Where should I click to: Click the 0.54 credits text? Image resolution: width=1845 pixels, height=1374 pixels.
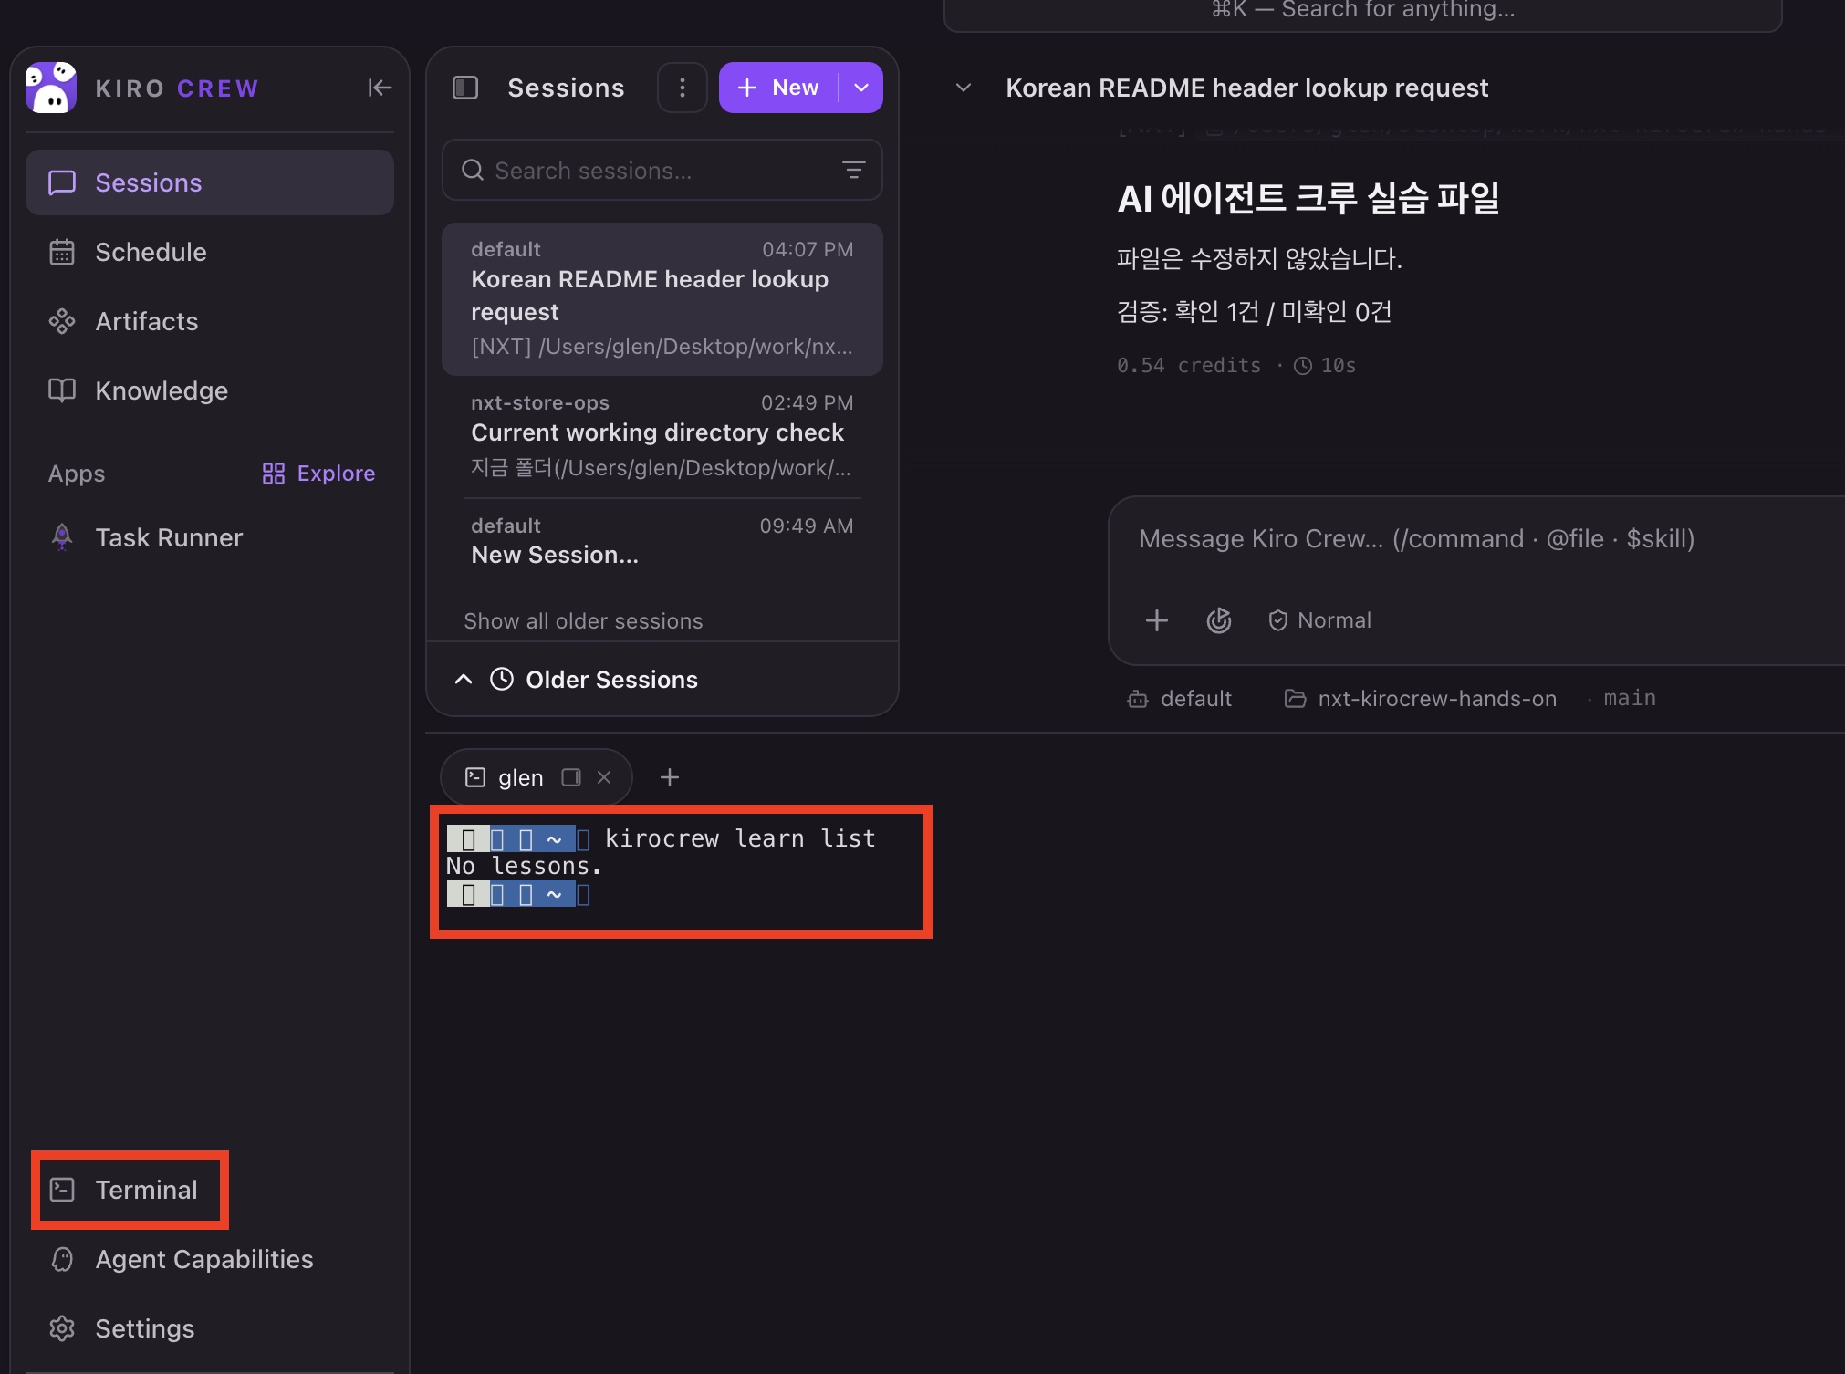1189,366
